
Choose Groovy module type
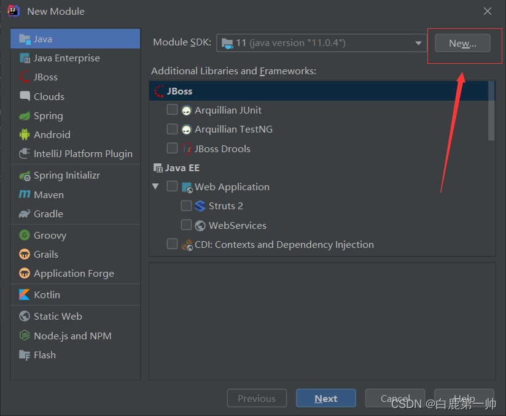point(75,236)
